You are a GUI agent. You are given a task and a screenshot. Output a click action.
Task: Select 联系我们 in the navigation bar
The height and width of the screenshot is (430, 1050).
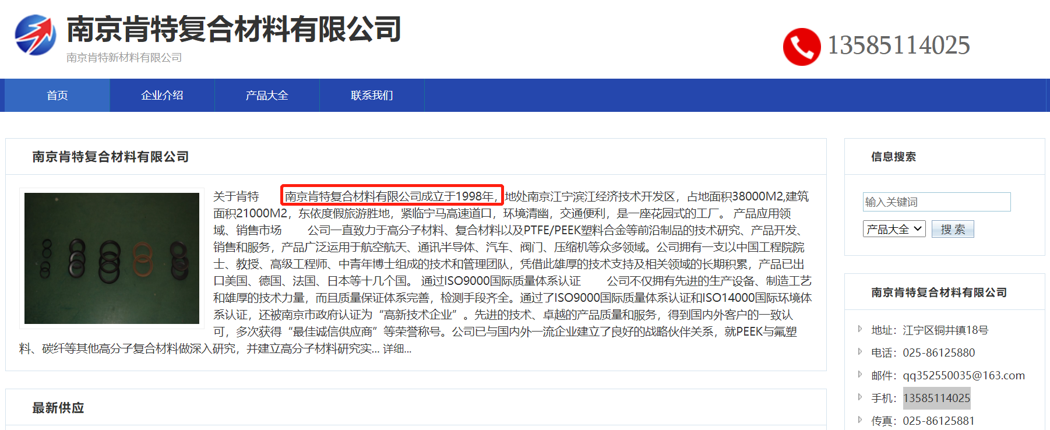372,96
